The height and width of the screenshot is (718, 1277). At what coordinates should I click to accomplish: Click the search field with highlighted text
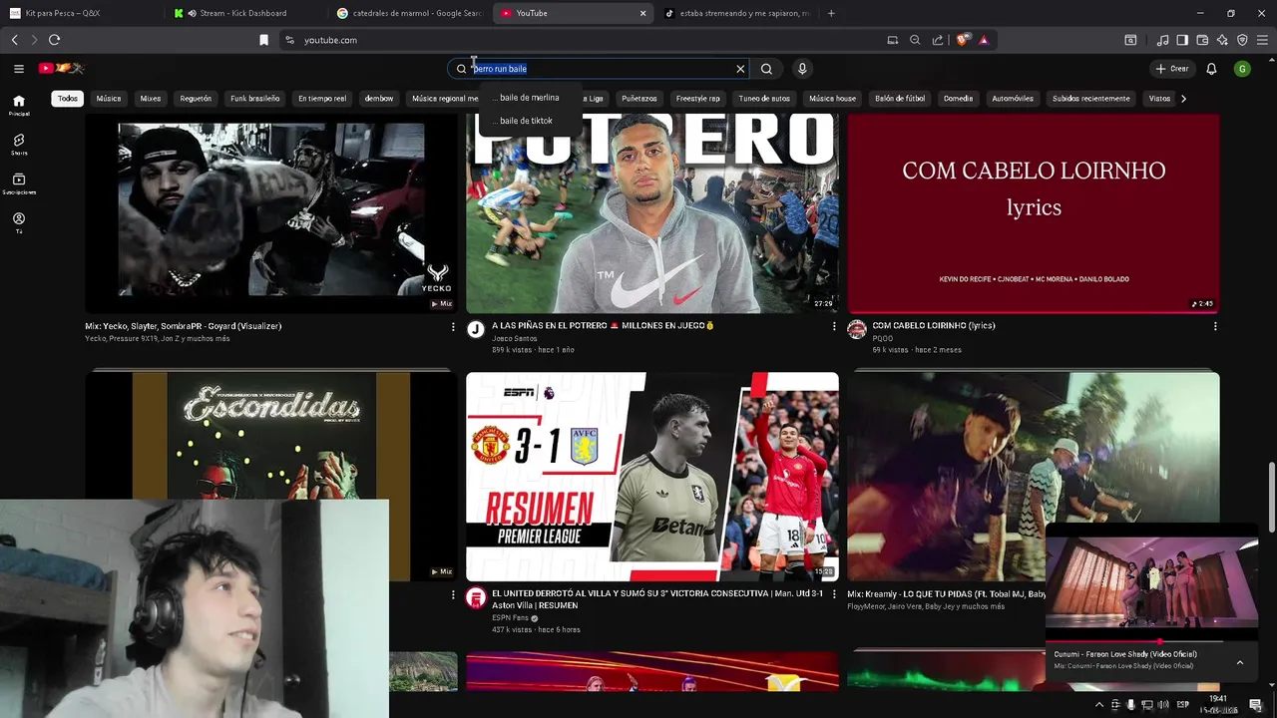[x=599, y=69]
